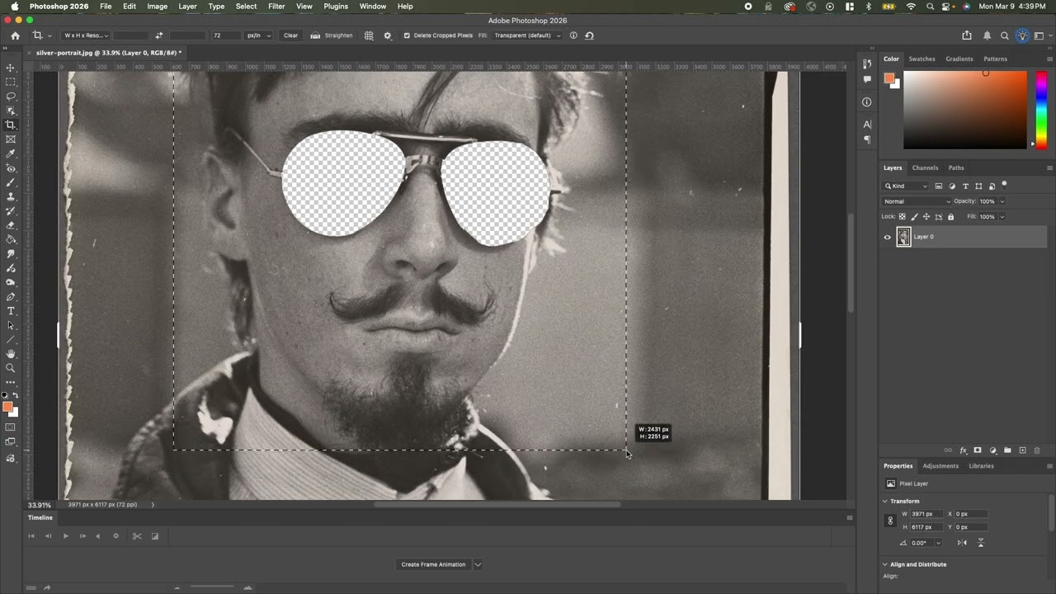Select the Hand tool
Image resolution: width=1056 pixels, height=594 pixels.
pos(11,354)
